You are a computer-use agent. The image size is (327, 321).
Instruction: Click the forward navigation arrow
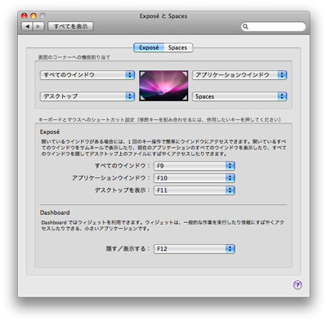point(38,26)
